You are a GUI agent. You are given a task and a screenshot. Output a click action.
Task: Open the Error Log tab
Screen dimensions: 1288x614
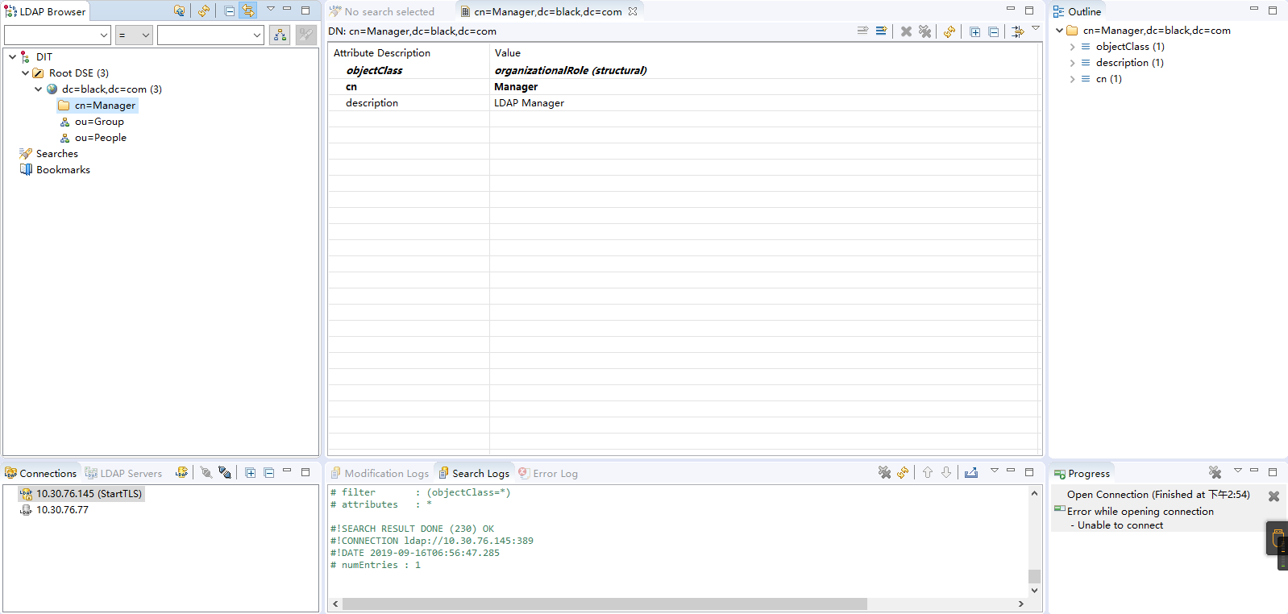[548, 474]
